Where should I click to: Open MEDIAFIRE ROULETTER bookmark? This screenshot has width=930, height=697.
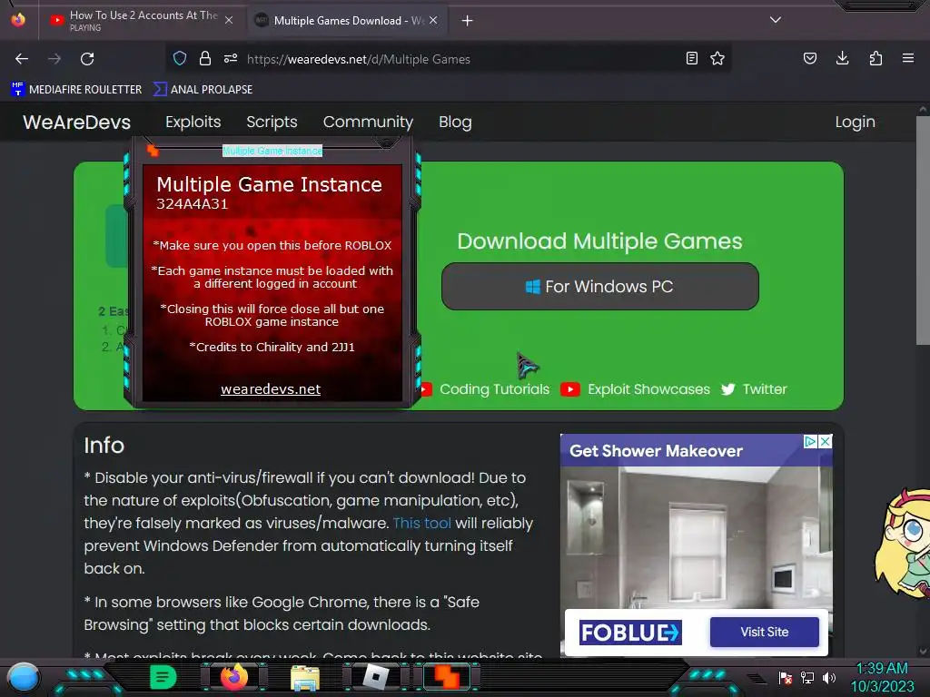pos(76,90)
